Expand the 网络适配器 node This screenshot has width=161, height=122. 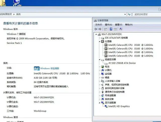click(x=99, y=96)
